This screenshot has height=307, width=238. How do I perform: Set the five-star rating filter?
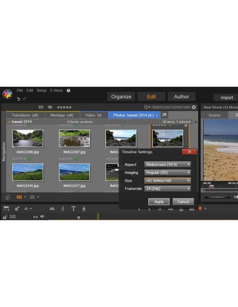(64, 107)
